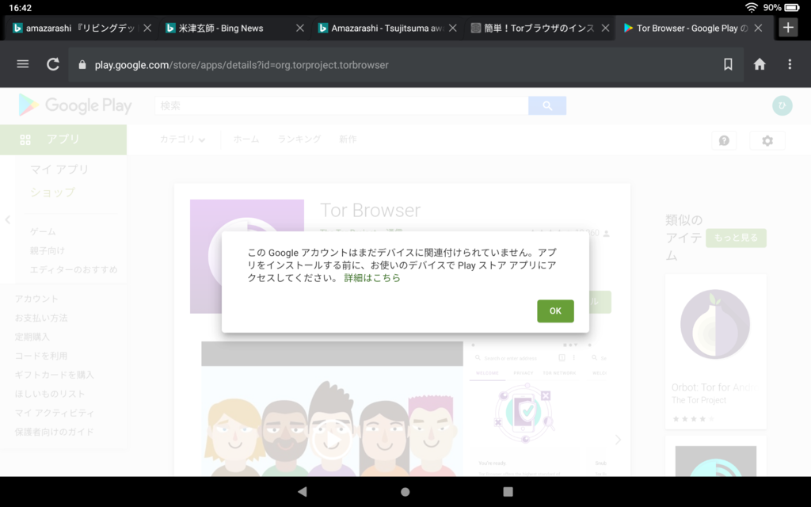Image resolution: width=811 pixels, height=507 pixels.
Task: Collapse the sidebar with left arrow
Action: (x=7, y=220)
